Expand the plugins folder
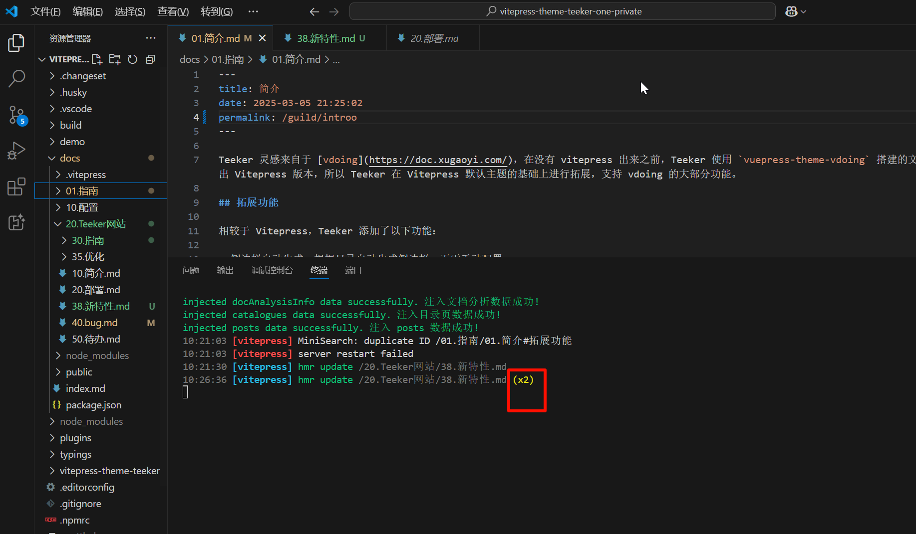Viewport: 916px width, 534px height. pyautogui.click(x=101, y=438)
